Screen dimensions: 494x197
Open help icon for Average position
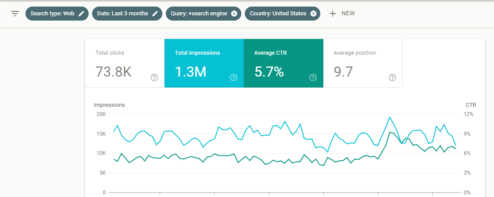point(392,77)
